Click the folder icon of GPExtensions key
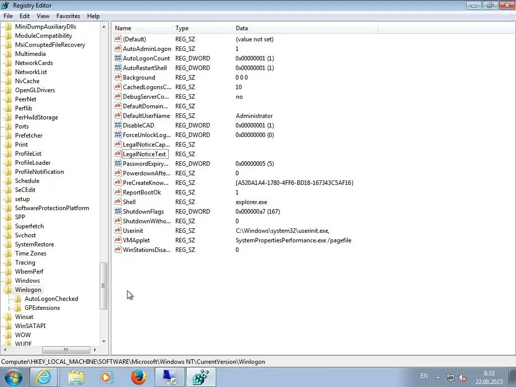 tap(18, 308)
